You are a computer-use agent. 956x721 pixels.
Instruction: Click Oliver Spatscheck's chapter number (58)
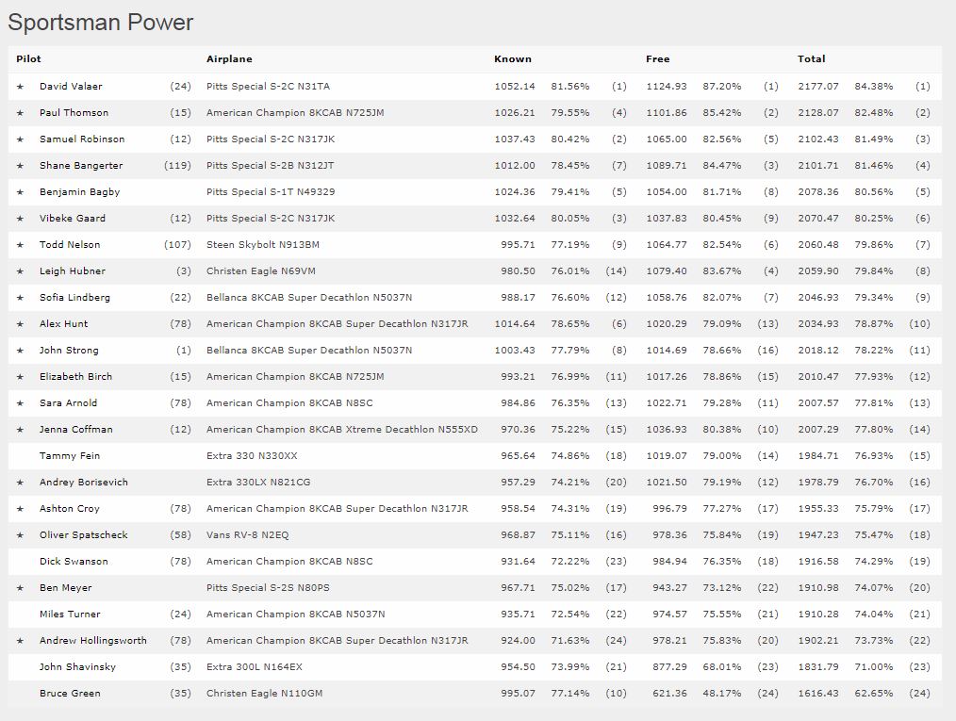pos(180,535)
